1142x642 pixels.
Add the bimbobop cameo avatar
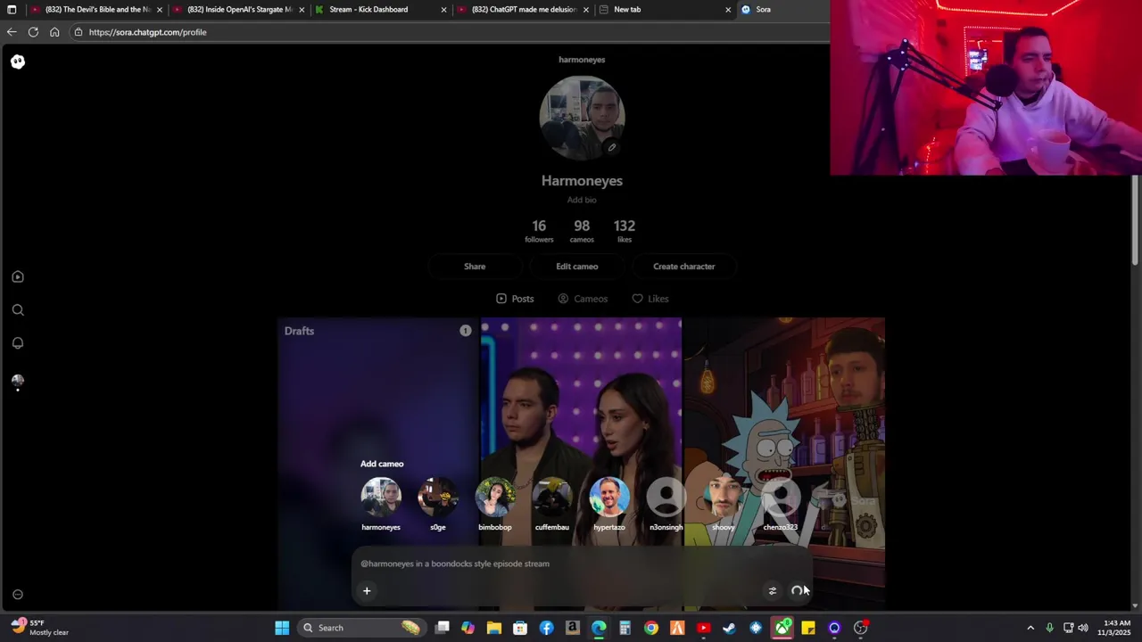pyautogui.click(x=495, y=498)
